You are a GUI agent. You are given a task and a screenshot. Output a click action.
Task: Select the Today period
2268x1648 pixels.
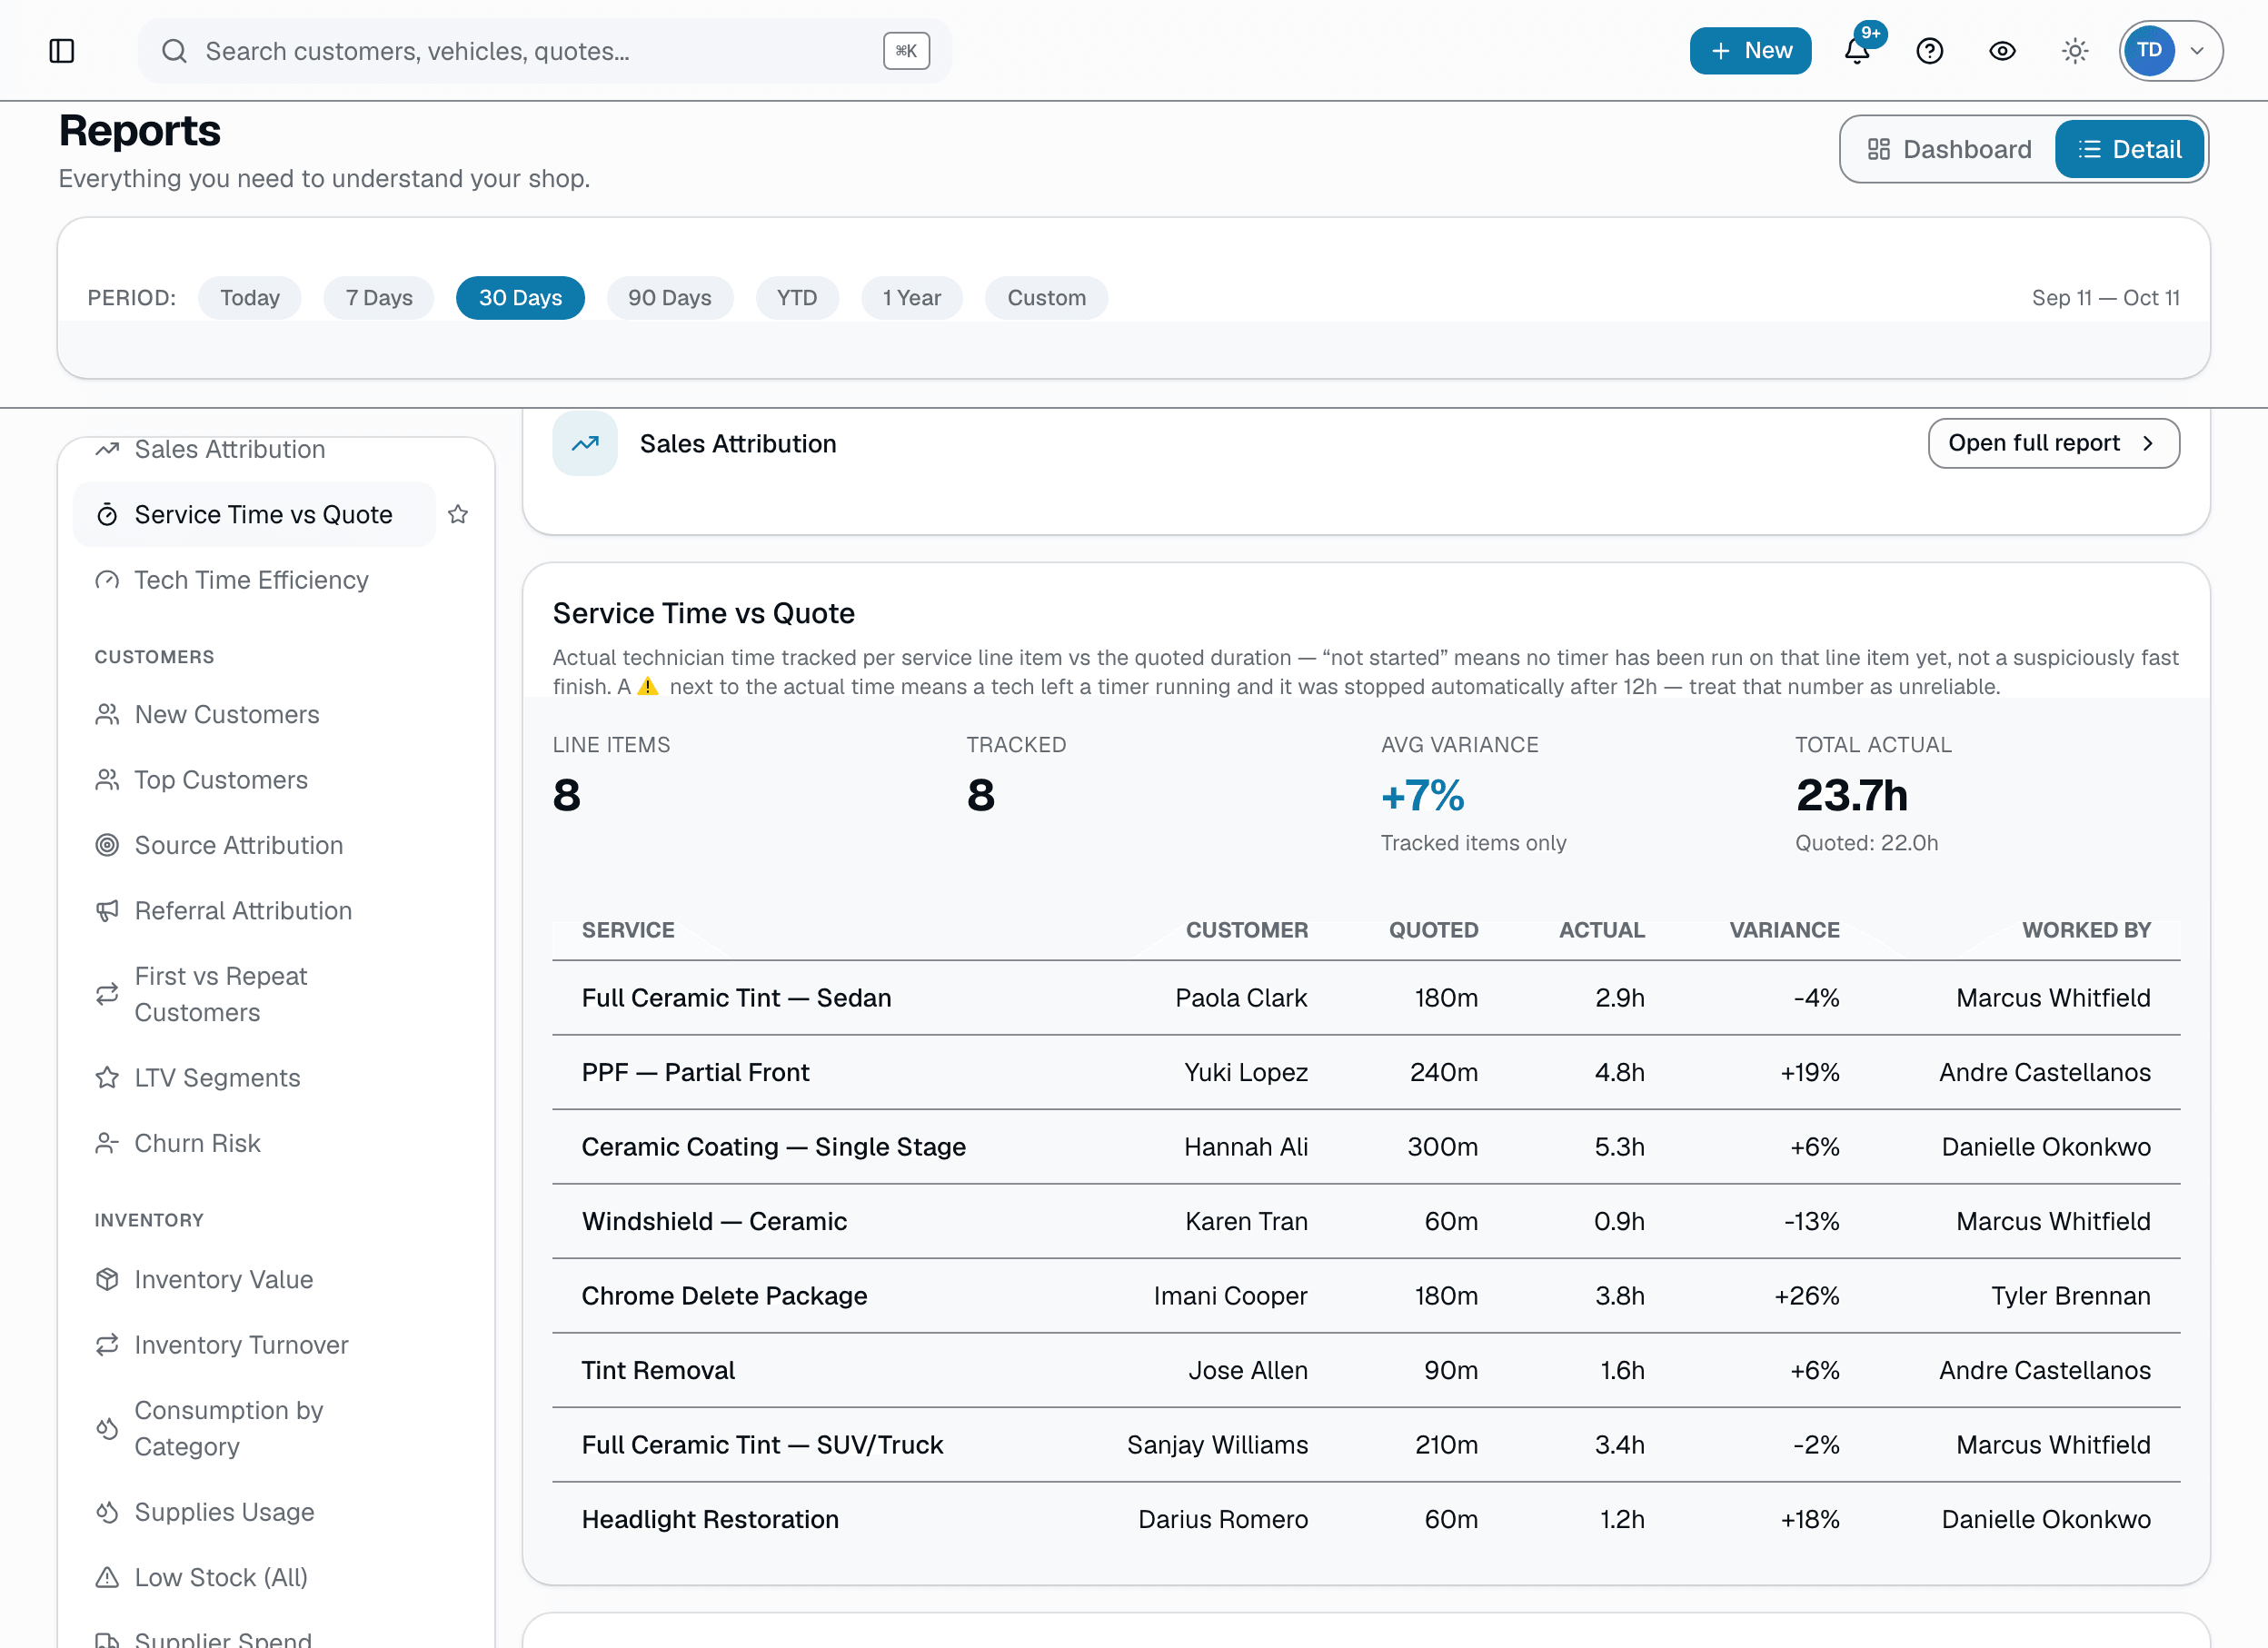[x=250, y=298]
